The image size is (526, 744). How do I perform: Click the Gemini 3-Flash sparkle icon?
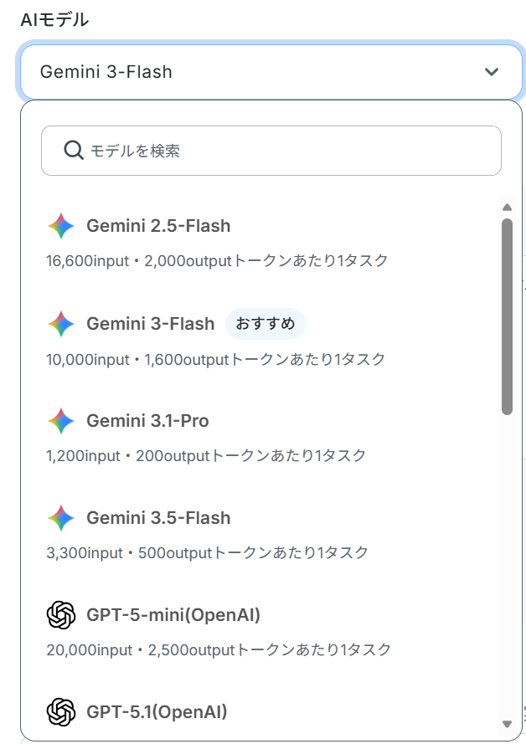point(61,324)
